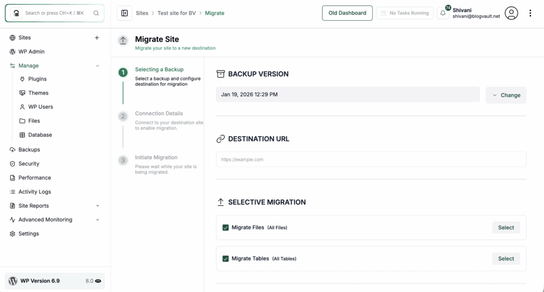Open the Performance section

(x=35, y=178)
